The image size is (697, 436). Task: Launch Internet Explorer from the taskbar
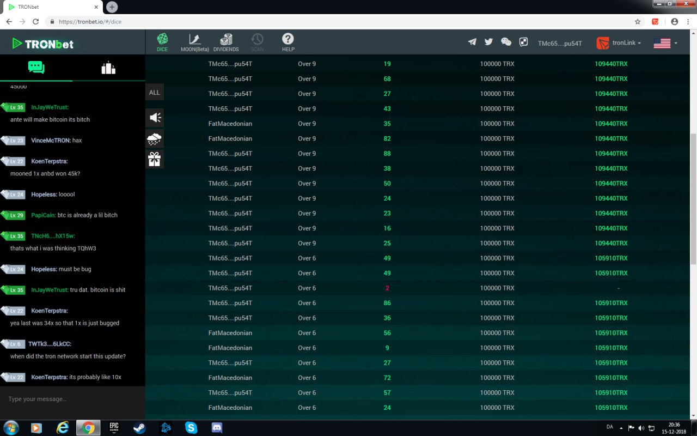(x=63, y=428)
